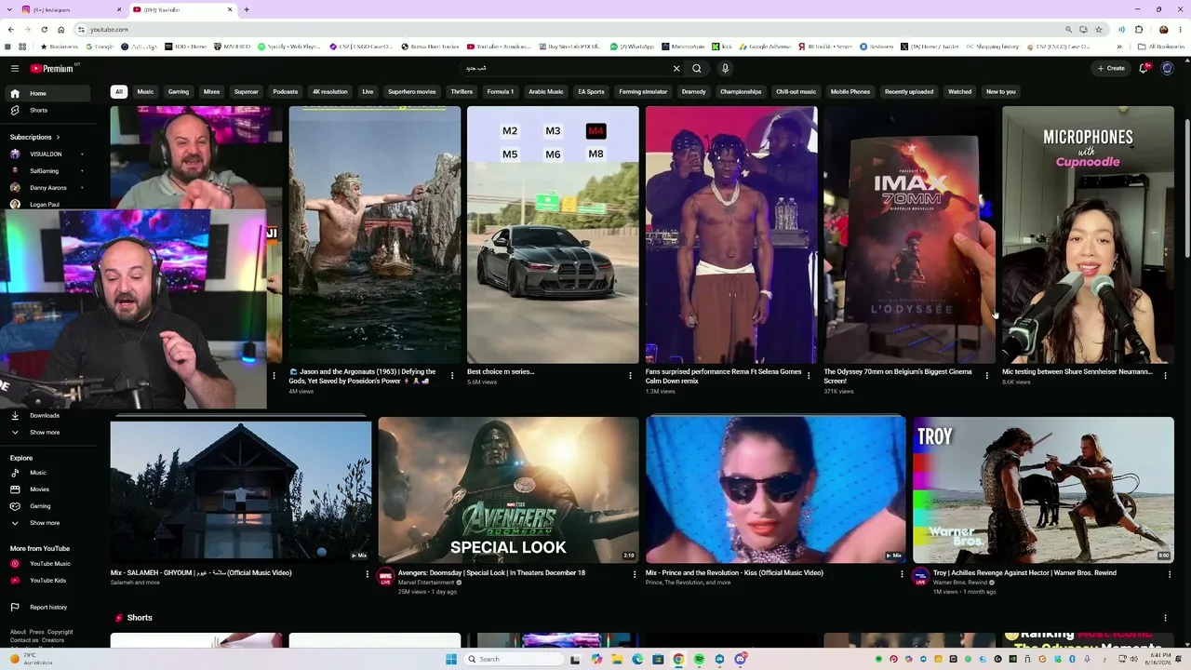Click the Windows taskbar Search box
Image resolution: width=1191 pixels, height=670 pixels.
pos(515,659)
